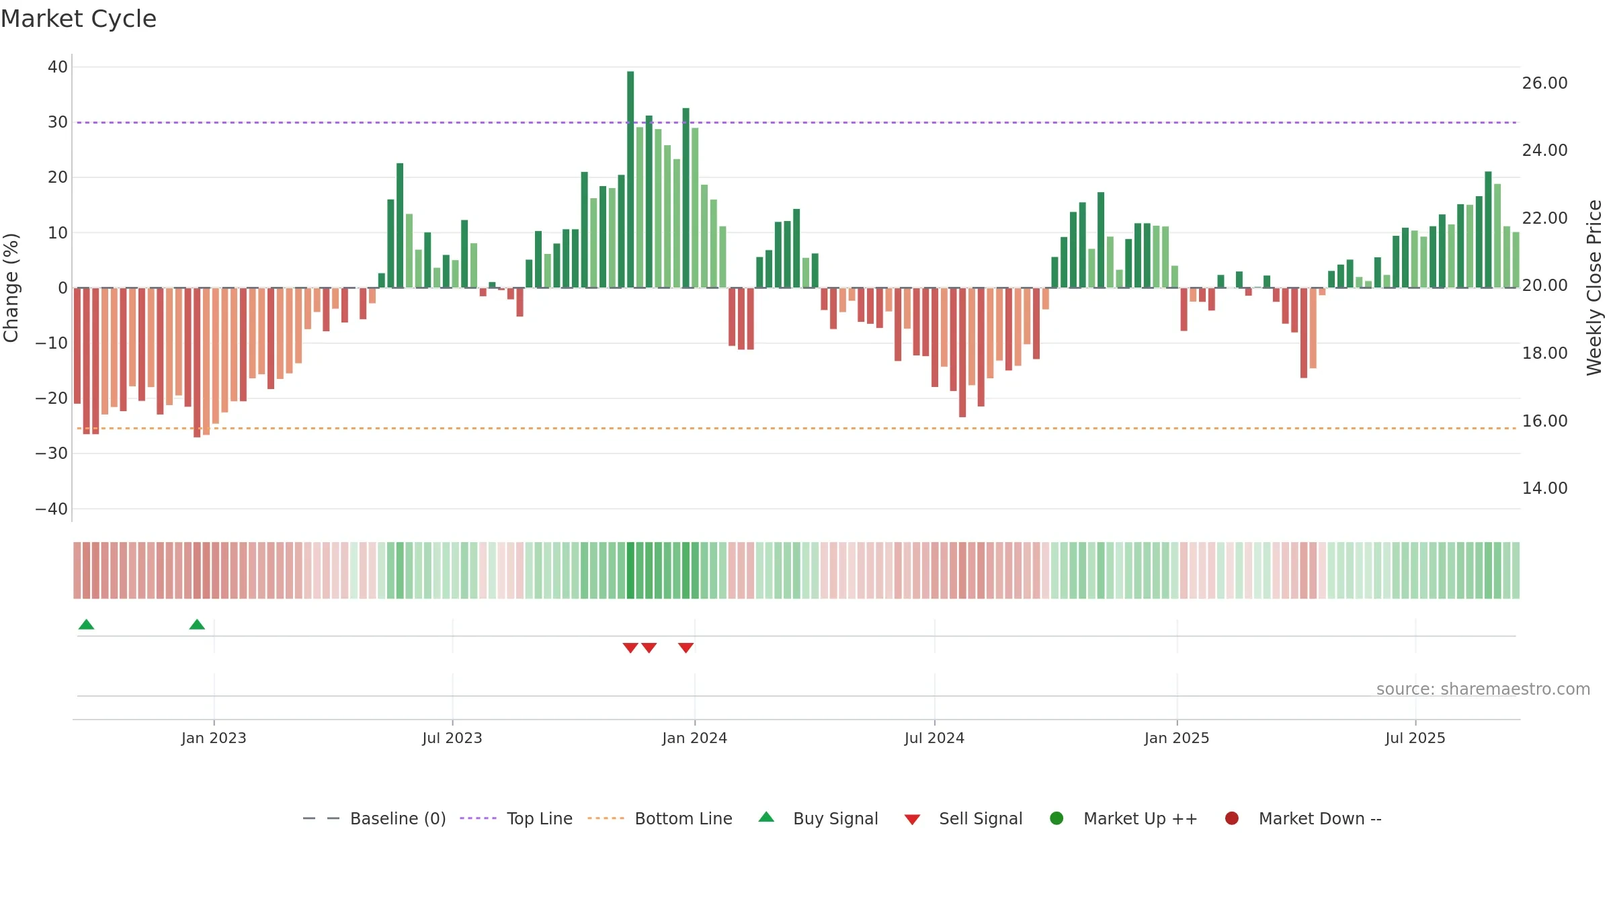Click the Top Line purple dotted legend marker
1613x907 pixels.
pyautogui.click(x=478, y=818)
